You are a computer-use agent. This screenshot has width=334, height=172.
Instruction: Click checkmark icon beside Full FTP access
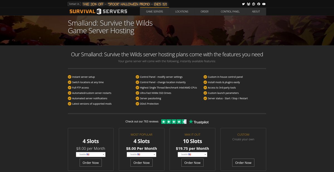(x=70, y=88)
